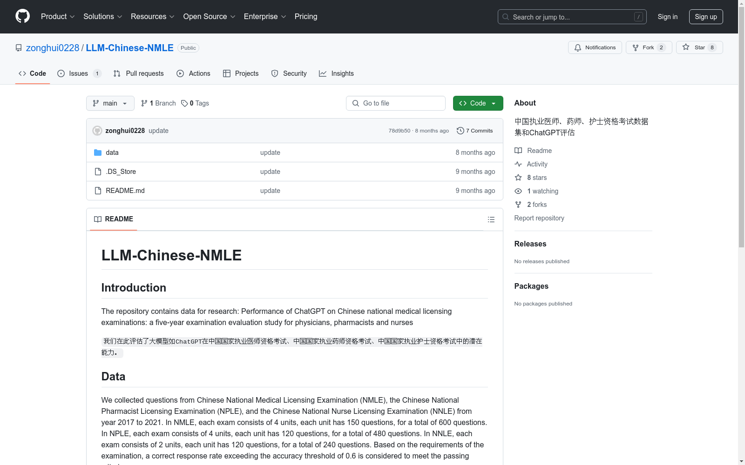Switch to the Projects tab

(x=241, y=73)
